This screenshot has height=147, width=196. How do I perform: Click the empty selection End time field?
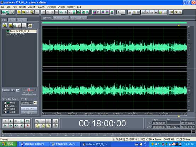[x=173, y=123]
